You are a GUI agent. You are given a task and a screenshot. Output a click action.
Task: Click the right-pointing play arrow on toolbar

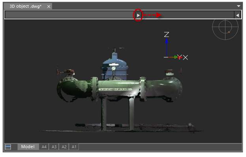(138, 15)
